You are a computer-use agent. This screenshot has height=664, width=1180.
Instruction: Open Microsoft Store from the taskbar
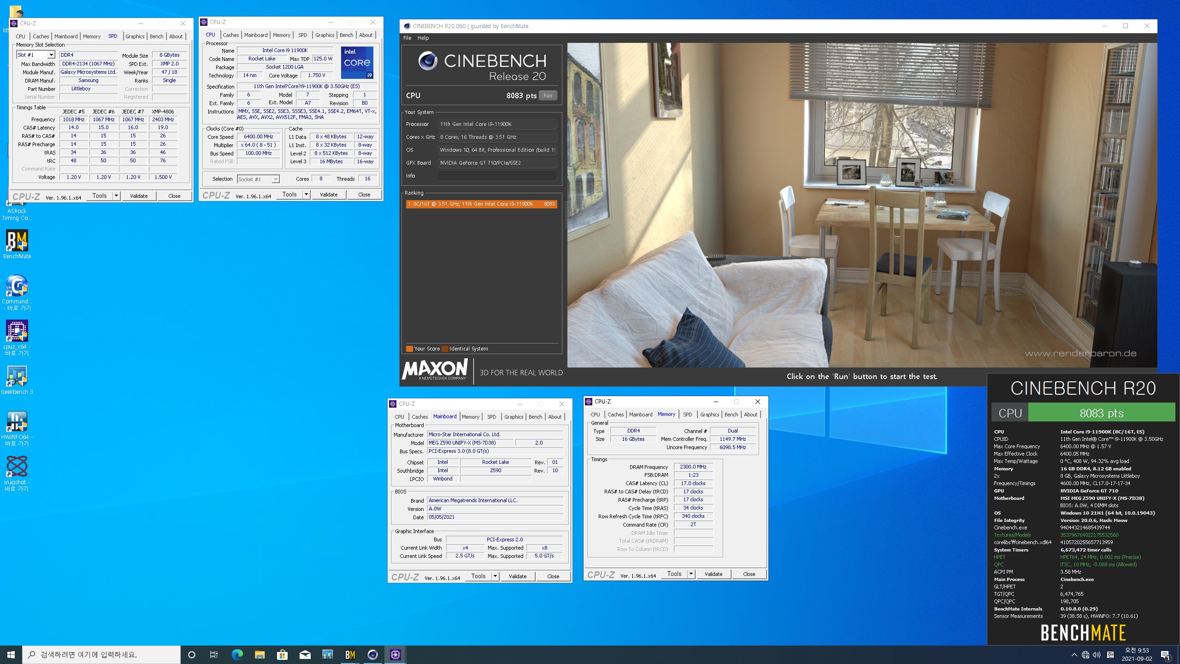click(x=282, y=654)
